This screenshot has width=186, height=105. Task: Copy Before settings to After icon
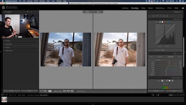(x=65, y=91)
